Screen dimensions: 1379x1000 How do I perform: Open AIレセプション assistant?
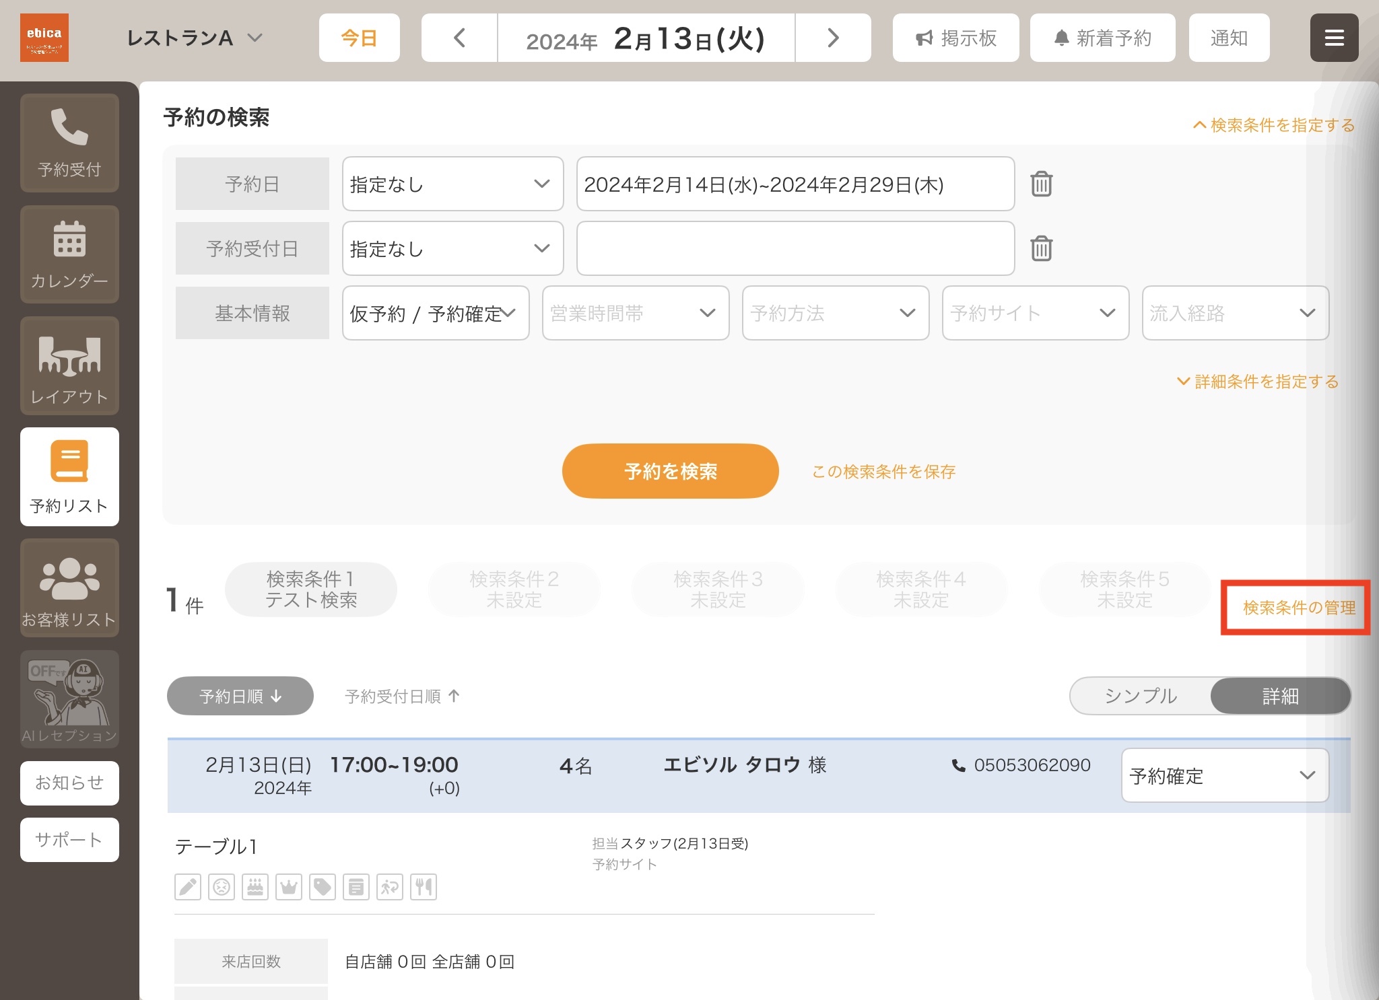pos(69,699)
